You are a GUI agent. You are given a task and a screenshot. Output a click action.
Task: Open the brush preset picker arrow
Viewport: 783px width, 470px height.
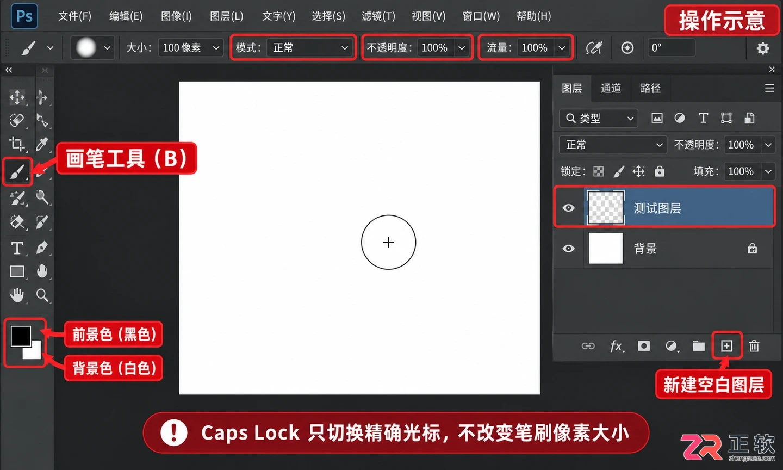coord(107,48)
